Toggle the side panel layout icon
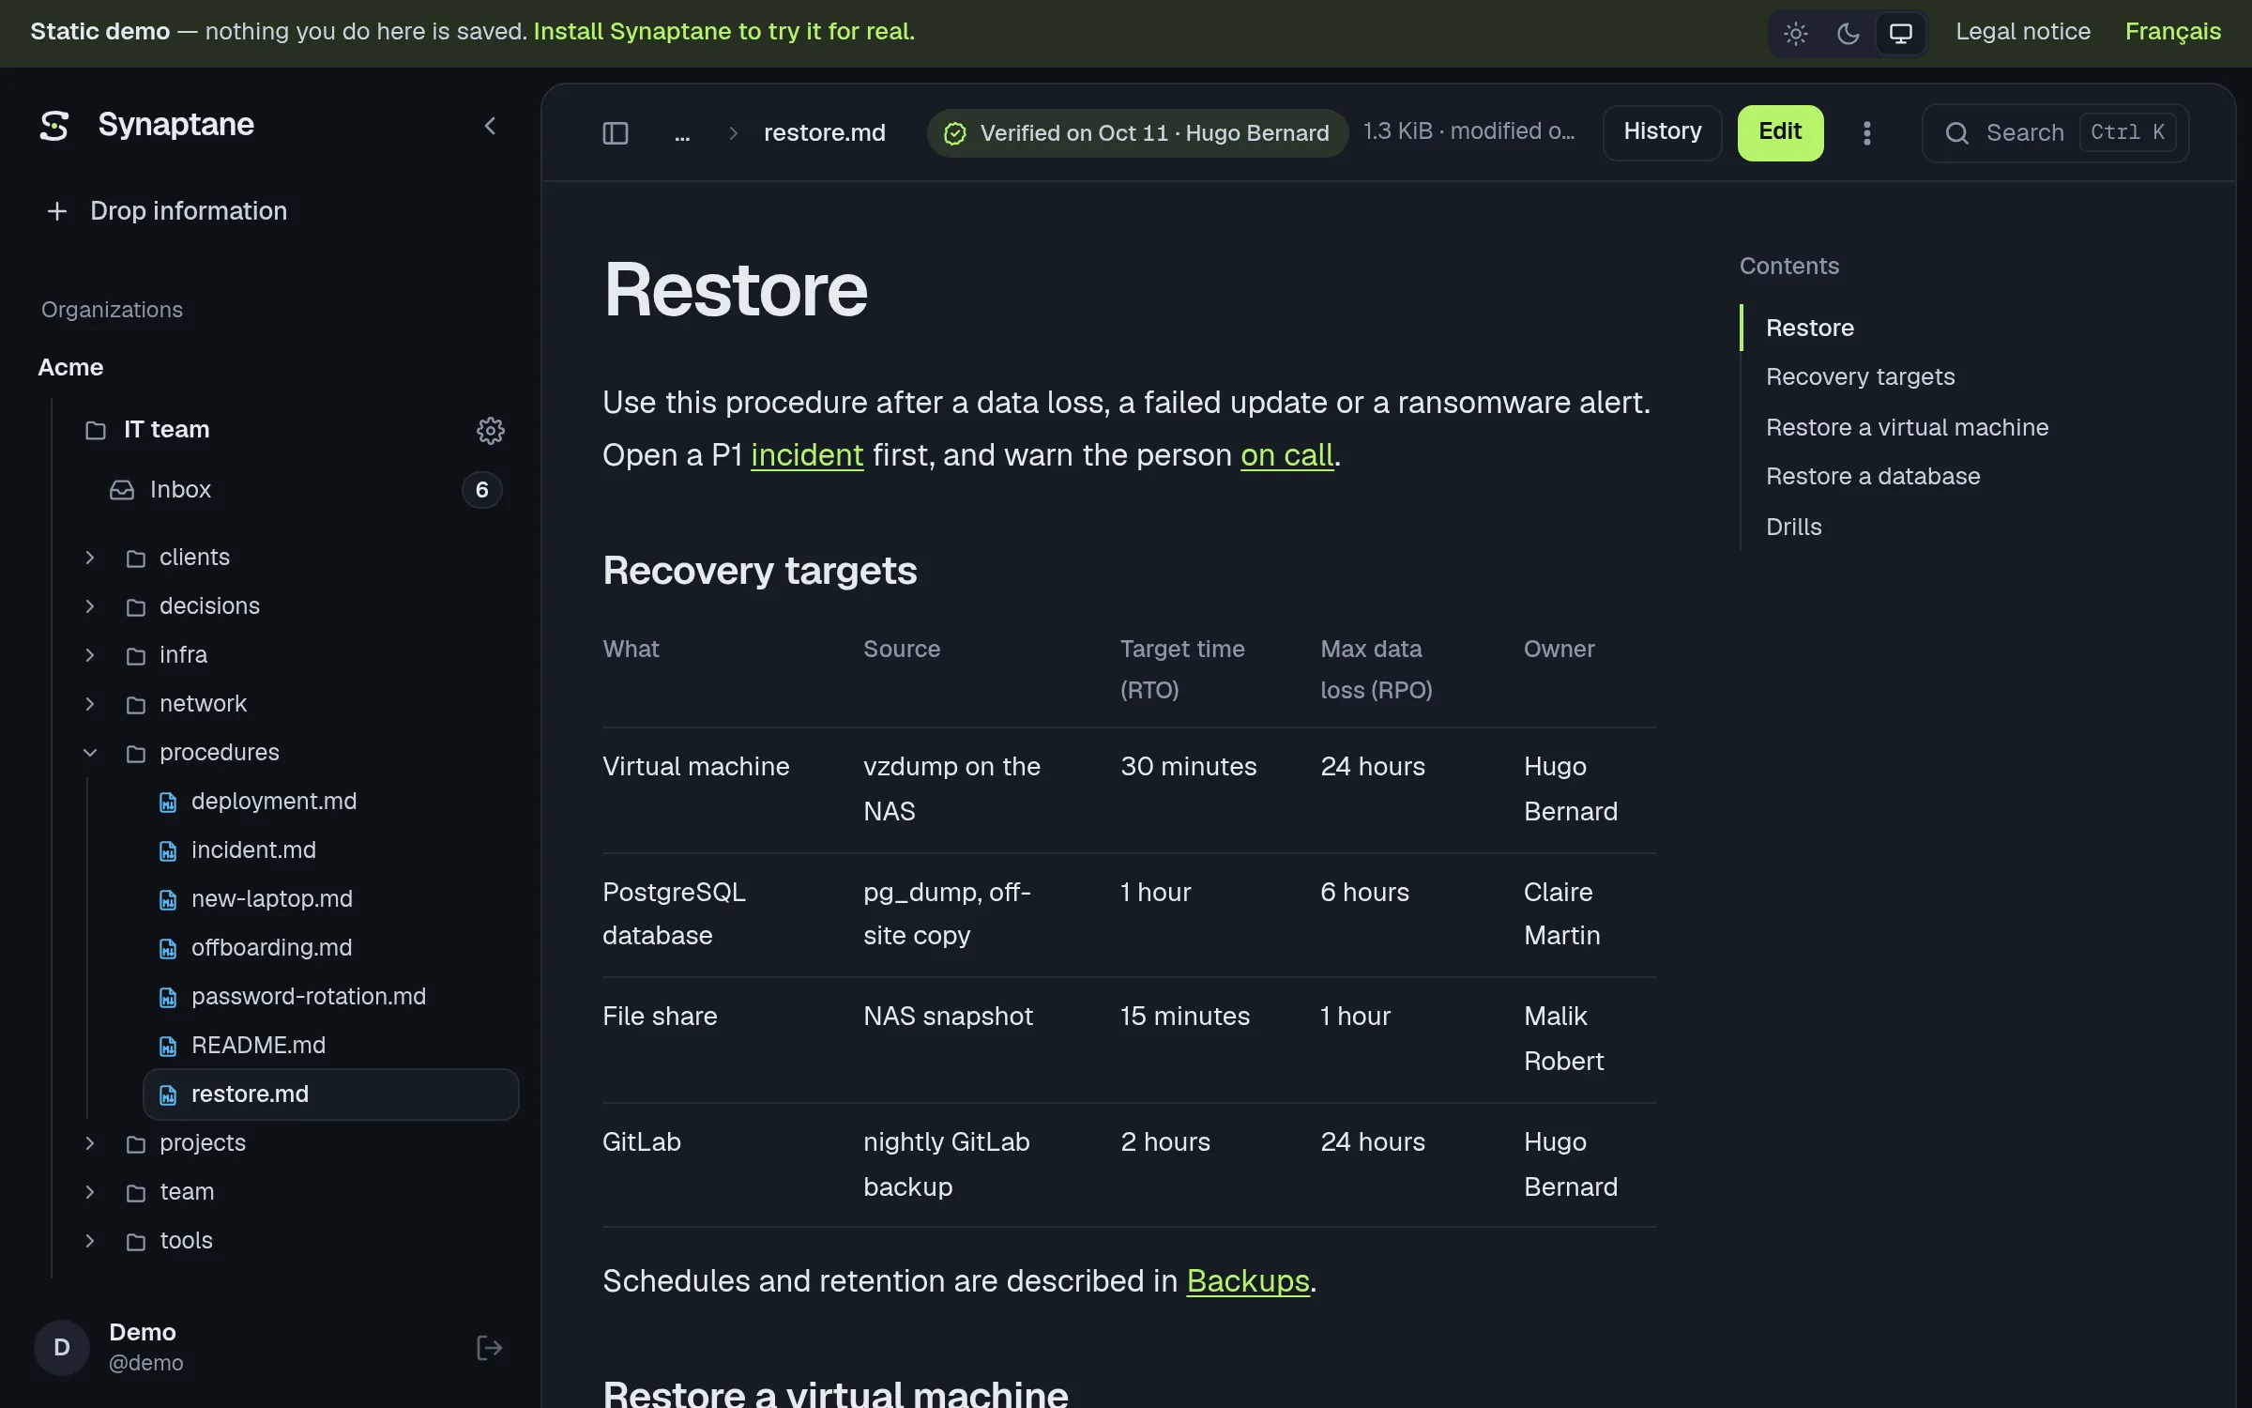This screenshot has width=2252, height=1408. (x=616, y=133)
